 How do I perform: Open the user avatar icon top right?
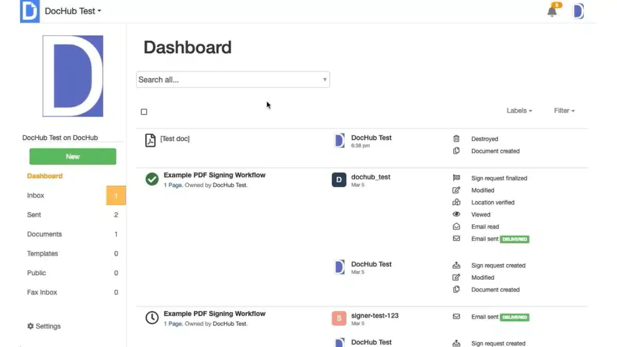click(578, 11)
